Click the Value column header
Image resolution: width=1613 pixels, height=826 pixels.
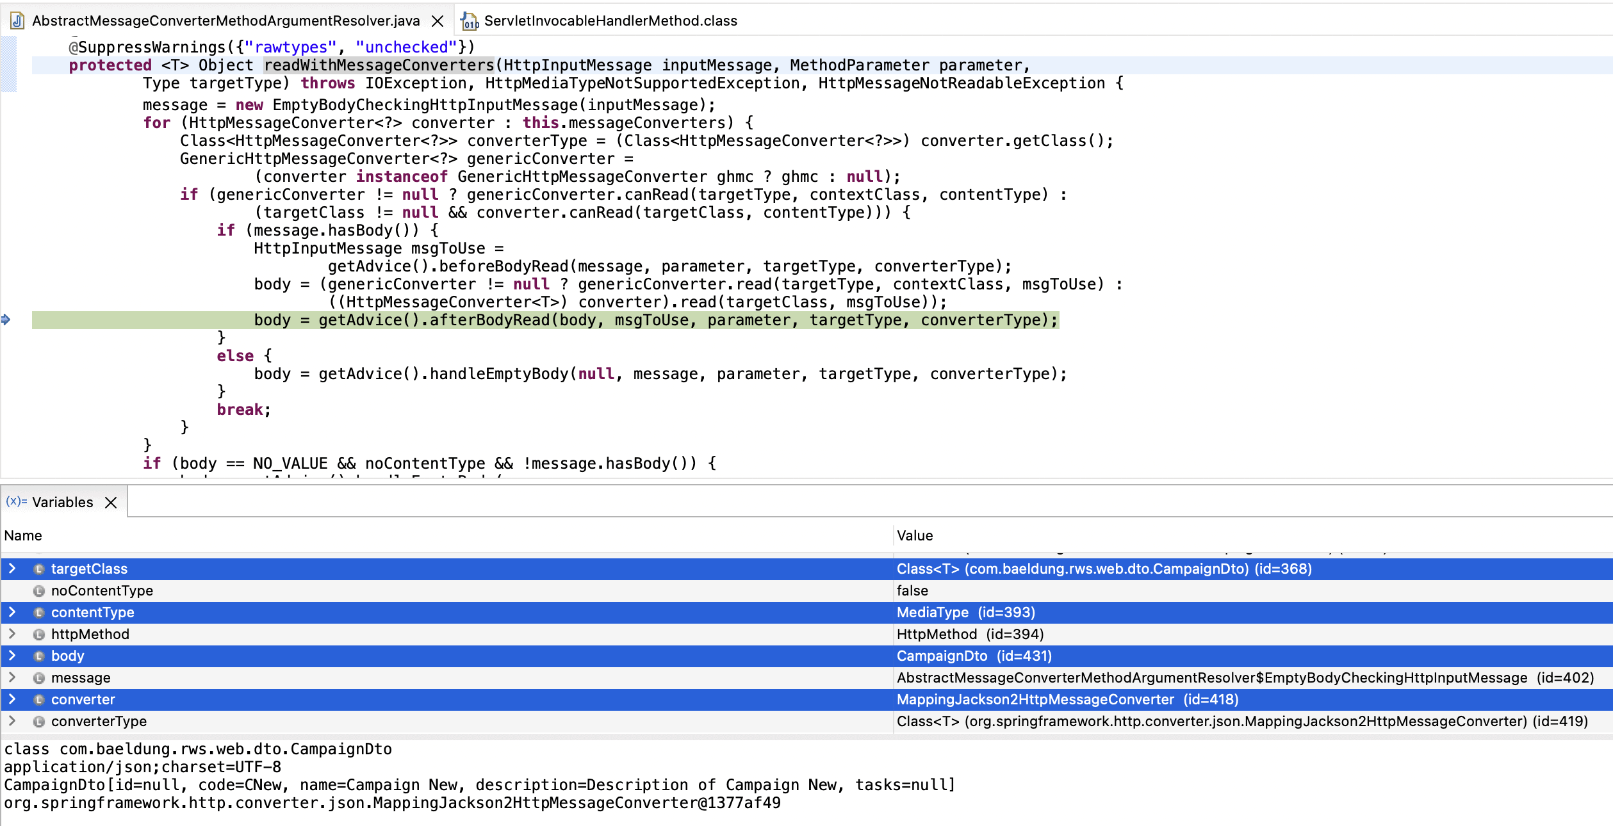[x=914, y=535]
